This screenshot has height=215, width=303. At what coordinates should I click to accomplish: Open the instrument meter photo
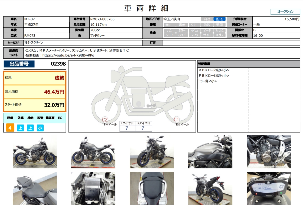pos(269,188)
